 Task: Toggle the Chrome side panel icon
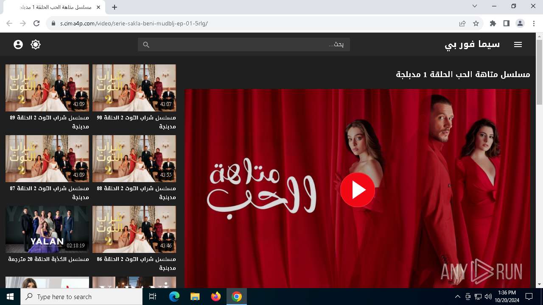[x=507, y=24]
